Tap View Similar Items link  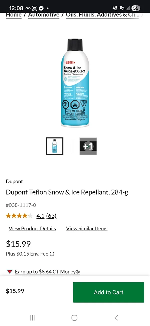87,228
